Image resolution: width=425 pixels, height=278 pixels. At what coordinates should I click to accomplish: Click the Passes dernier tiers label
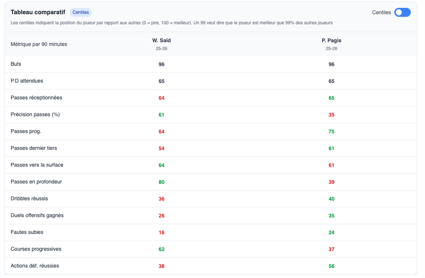[34, 148]
